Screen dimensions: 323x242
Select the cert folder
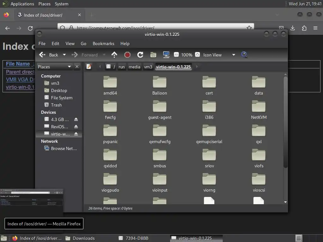(x=209, y=86)
